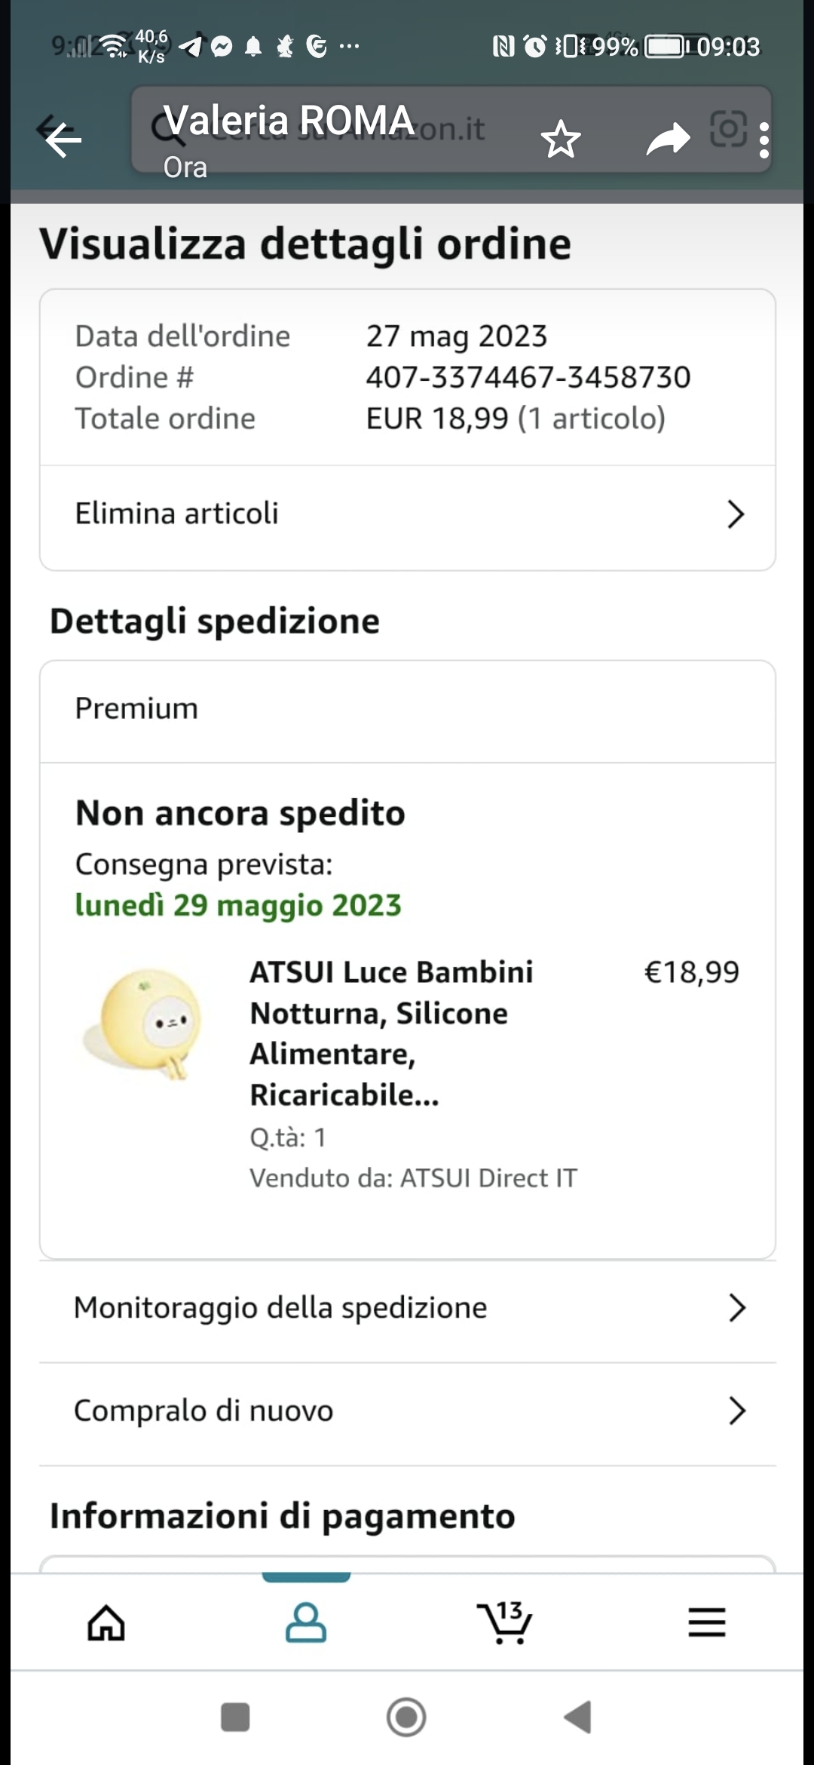
Task: Open the hamburger menu tab
Action: pos(706,1622)
